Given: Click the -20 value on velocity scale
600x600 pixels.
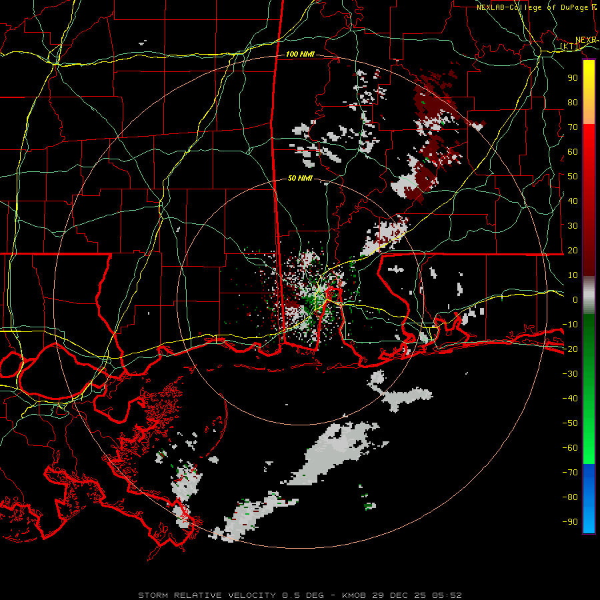Looking at the screenshot, I should pos(570,349).
